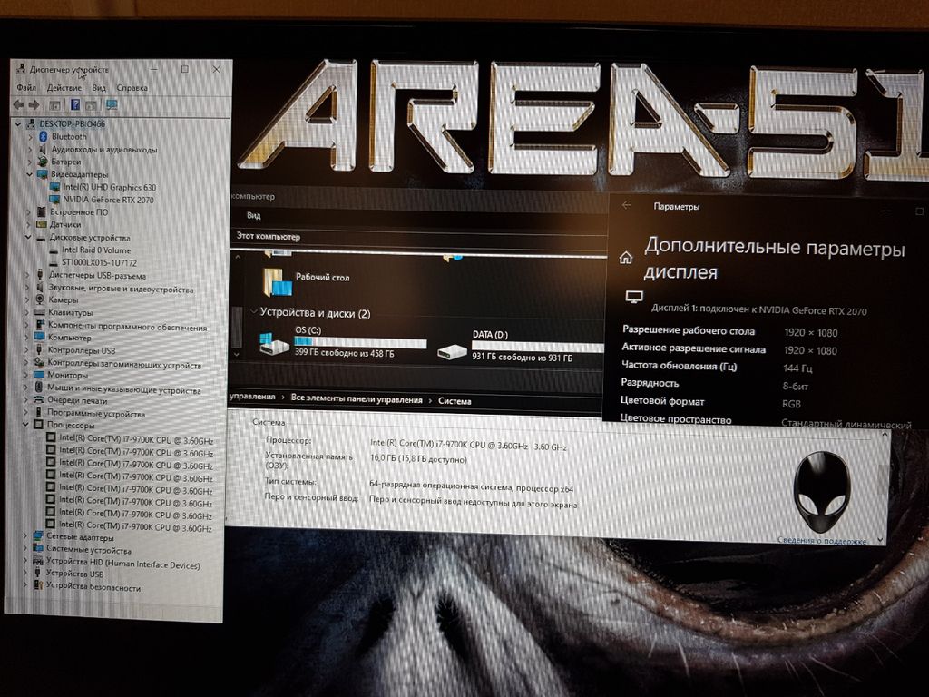
Task: Expand the Сетевые адаптеры node
Action: pyautogui.click(x=24, y=537)
